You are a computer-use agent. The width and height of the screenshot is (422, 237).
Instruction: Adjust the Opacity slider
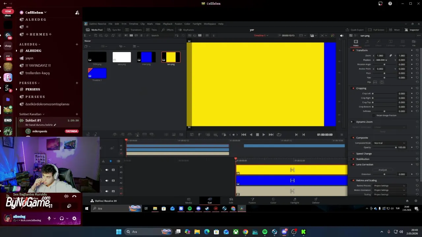coord(384,147)
